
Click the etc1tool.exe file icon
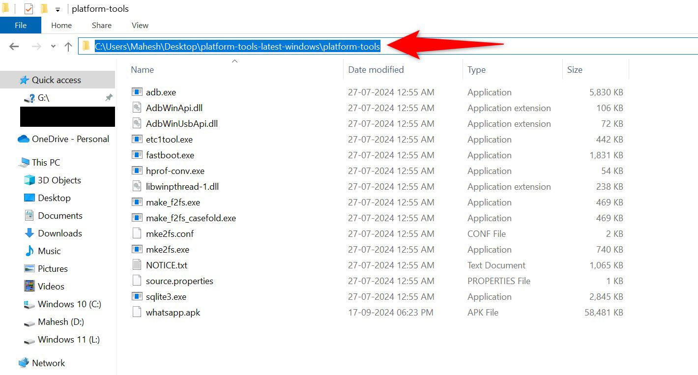[x=137, y=139]
